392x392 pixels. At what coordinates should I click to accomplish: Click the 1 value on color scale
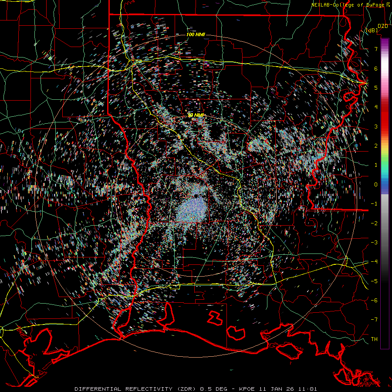[x=376, y=165]
